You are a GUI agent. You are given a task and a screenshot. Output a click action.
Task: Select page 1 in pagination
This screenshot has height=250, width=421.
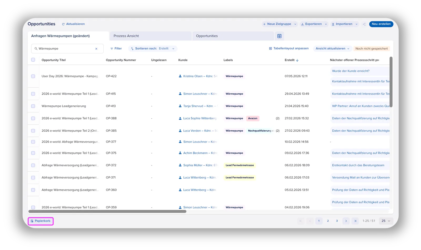click(319, 221)
